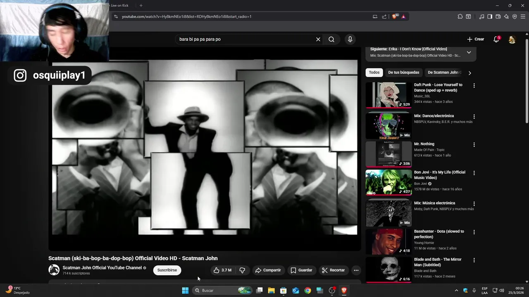The width and height of the screenshot is (529, 297).
Task: Open options for Blade and Bath video
Action: coord(474,260)
